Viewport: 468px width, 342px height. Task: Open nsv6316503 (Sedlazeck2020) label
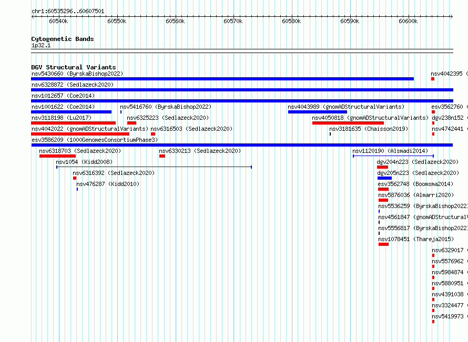coord(191,129)
